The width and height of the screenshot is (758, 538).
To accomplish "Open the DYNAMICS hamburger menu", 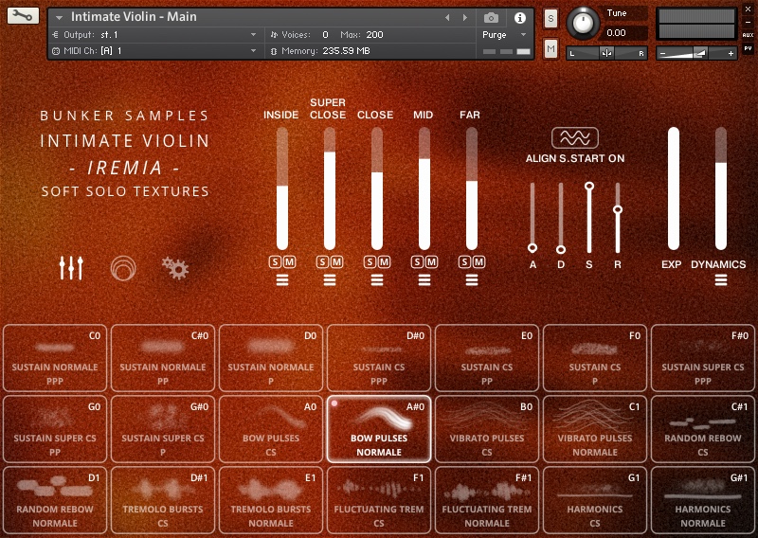I will (x=721, y=279).
